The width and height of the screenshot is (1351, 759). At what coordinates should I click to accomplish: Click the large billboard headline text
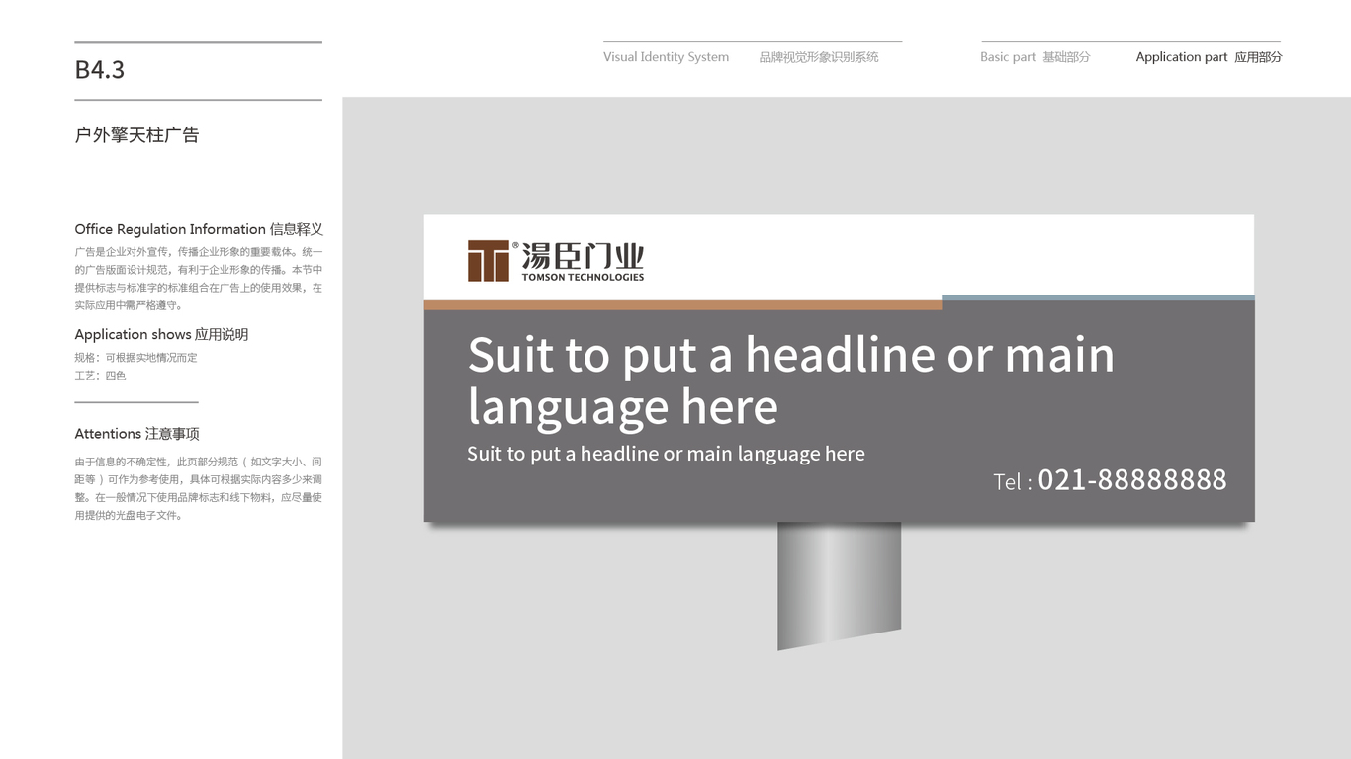pyautogui.click(x=790, y=380)
